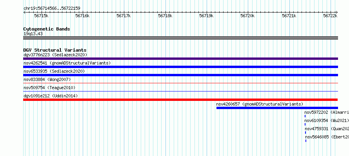Click small blue marker under nsv4759331
This screenshot has height=156, width=349.
[x=305, y=133]
